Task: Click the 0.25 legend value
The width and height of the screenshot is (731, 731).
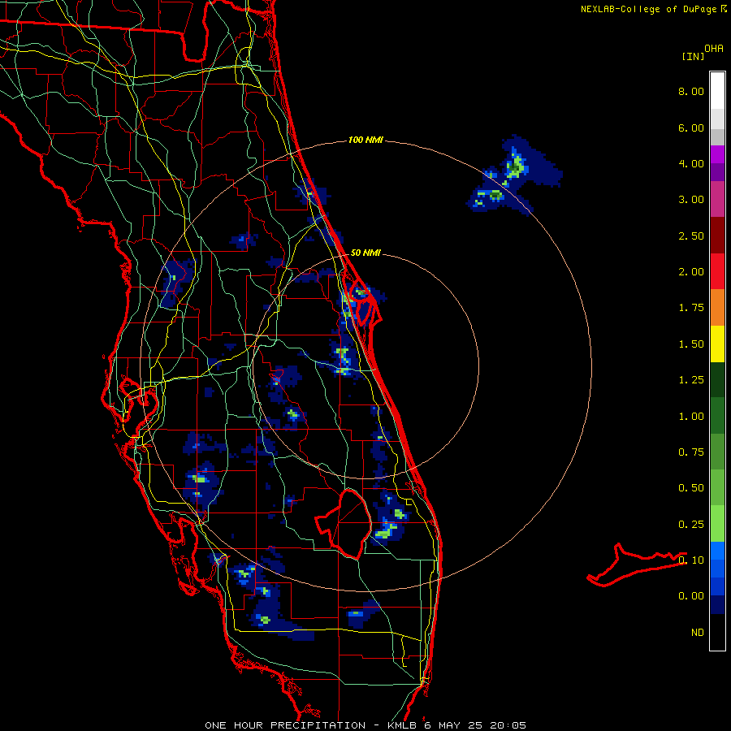Action: pyautogui.click(x=691, y=524)
